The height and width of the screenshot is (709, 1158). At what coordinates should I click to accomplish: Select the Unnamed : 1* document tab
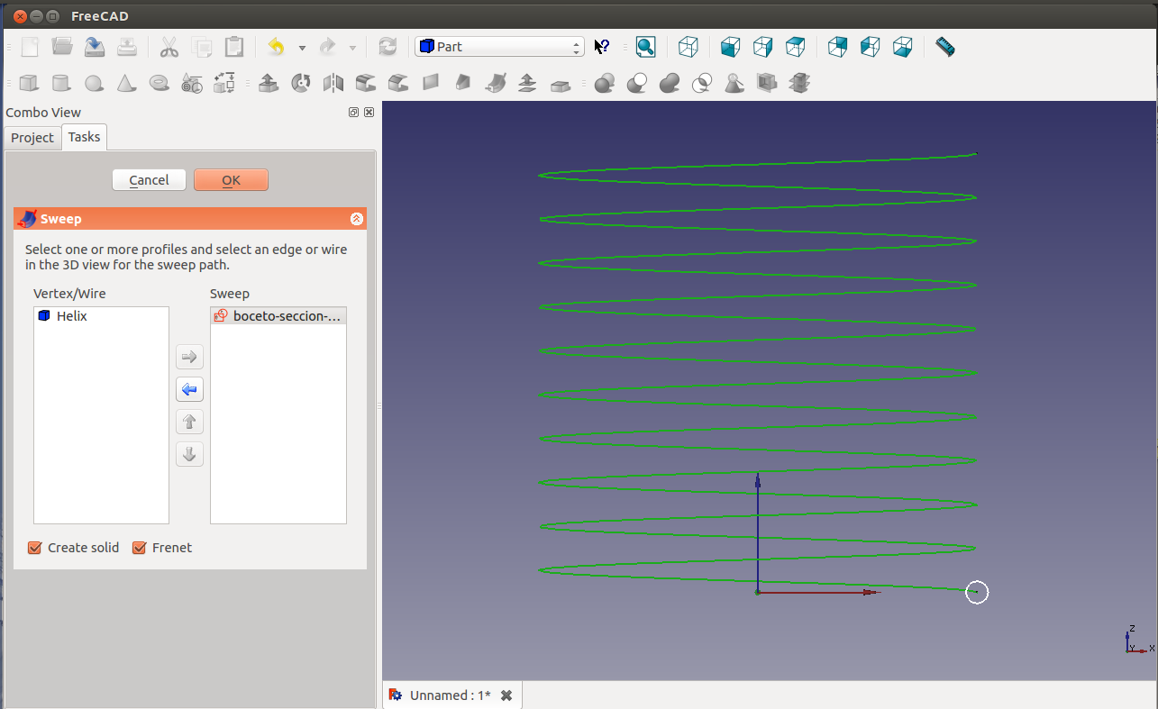point(450,695)
